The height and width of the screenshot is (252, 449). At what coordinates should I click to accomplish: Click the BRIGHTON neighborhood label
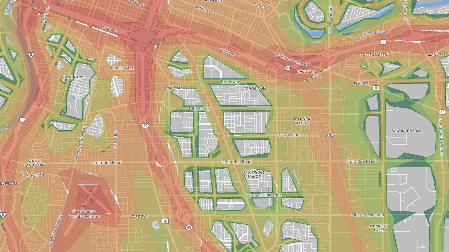(307, 72)
